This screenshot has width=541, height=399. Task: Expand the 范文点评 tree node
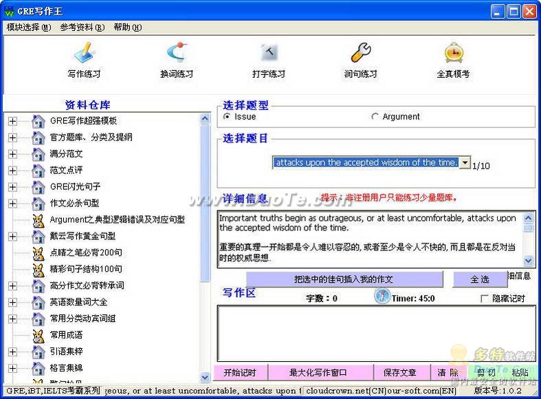(12, 171)
